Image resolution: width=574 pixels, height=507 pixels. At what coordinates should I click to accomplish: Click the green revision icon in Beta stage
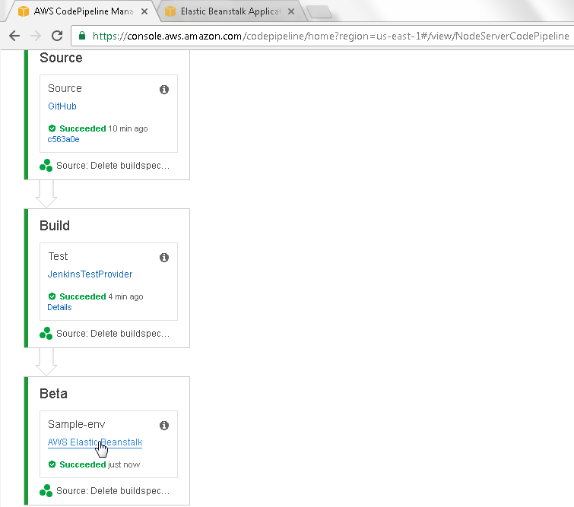point(46,490)
